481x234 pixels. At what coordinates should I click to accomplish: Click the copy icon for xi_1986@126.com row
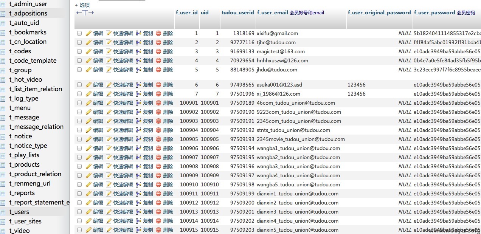(x=138, y=94)
